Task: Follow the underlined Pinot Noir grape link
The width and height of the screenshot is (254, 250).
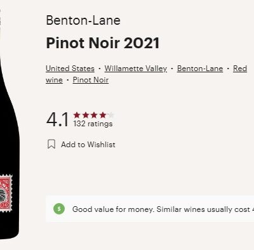Action: (91, 80)
